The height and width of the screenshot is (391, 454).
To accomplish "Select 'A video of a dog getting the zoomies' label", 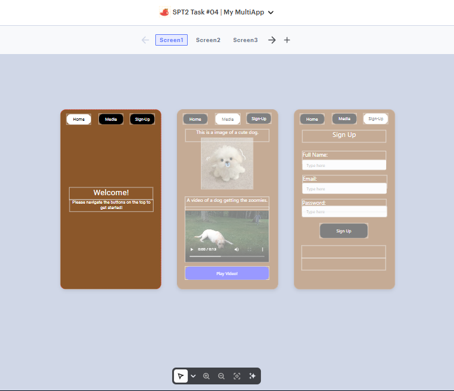I will click(x=227, y=201).
